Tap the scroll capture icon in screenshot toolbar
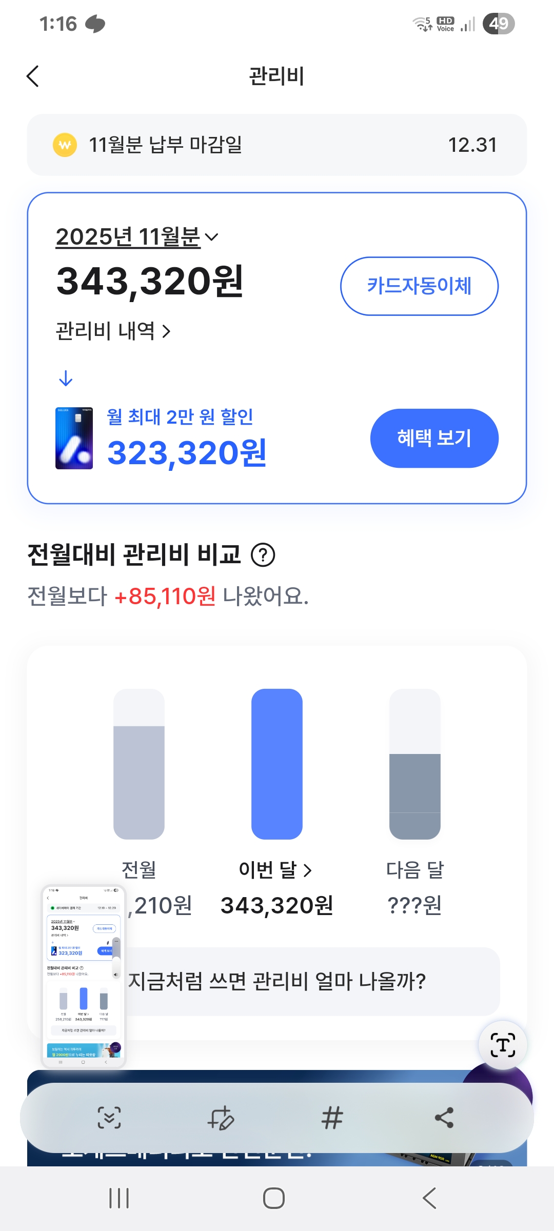554x1231 pixels. pos(109,1118)
